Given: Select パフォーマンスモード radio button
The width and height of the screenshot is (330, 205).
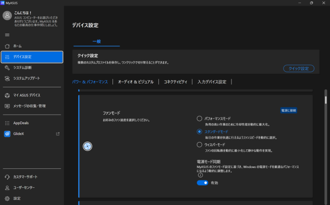Looking at the screenshot, I should click(x=199, y=119).
